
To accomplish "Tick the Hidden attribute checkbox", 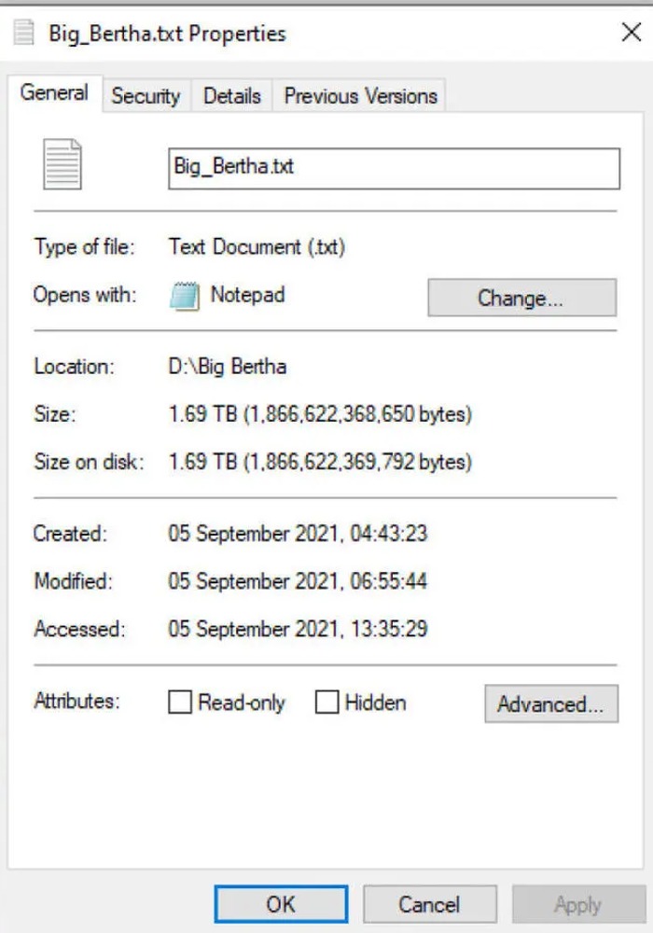I will pos(326,703).
